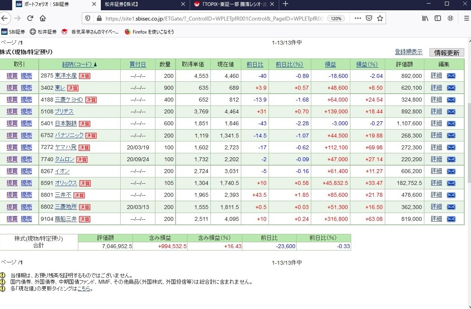Click the mail icon for 東洋水産 row
Image resolution: width=471 pixels, height=309 pixels.
tap(451, 76)
